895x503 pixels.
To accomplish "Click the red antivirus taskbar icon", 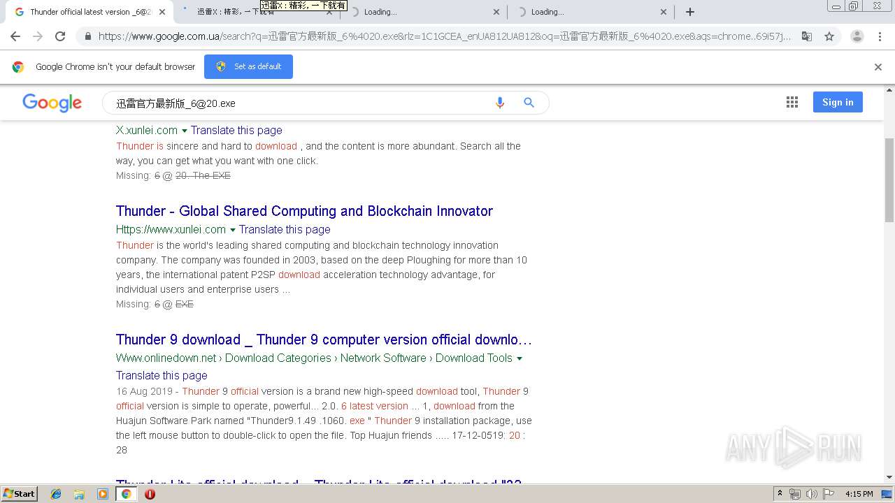I will 150,494.
